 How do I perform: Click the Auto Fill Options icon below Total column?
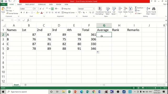pos(98,52)
